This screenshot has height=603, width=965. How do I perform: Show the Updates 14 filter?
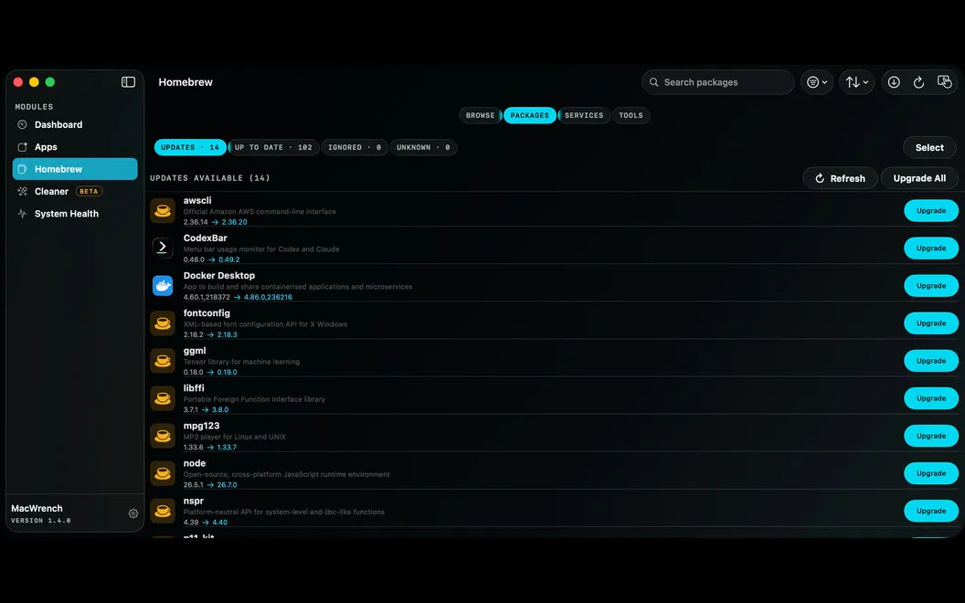[190, 147]
